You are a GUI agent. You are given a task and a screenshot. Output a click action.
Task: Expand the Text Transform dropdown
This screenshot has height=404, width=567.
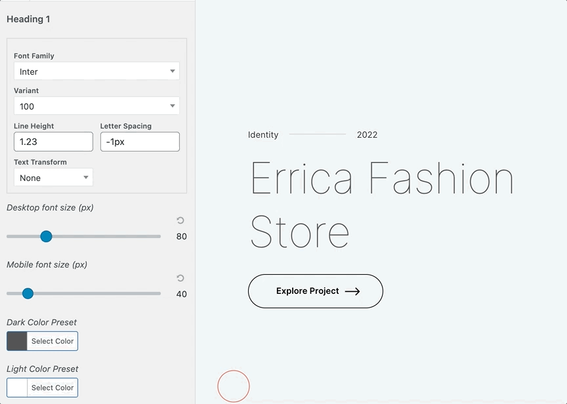click(x=53, y=178)
